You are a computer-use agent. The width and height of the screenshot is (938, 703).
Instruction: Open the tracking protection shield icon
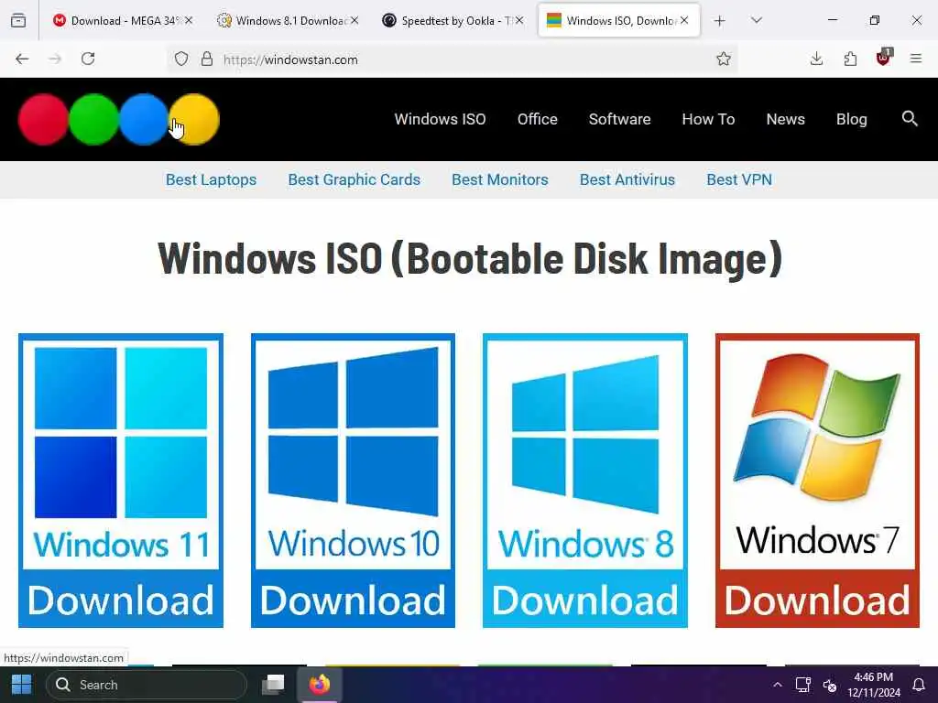tap(181, 59)
